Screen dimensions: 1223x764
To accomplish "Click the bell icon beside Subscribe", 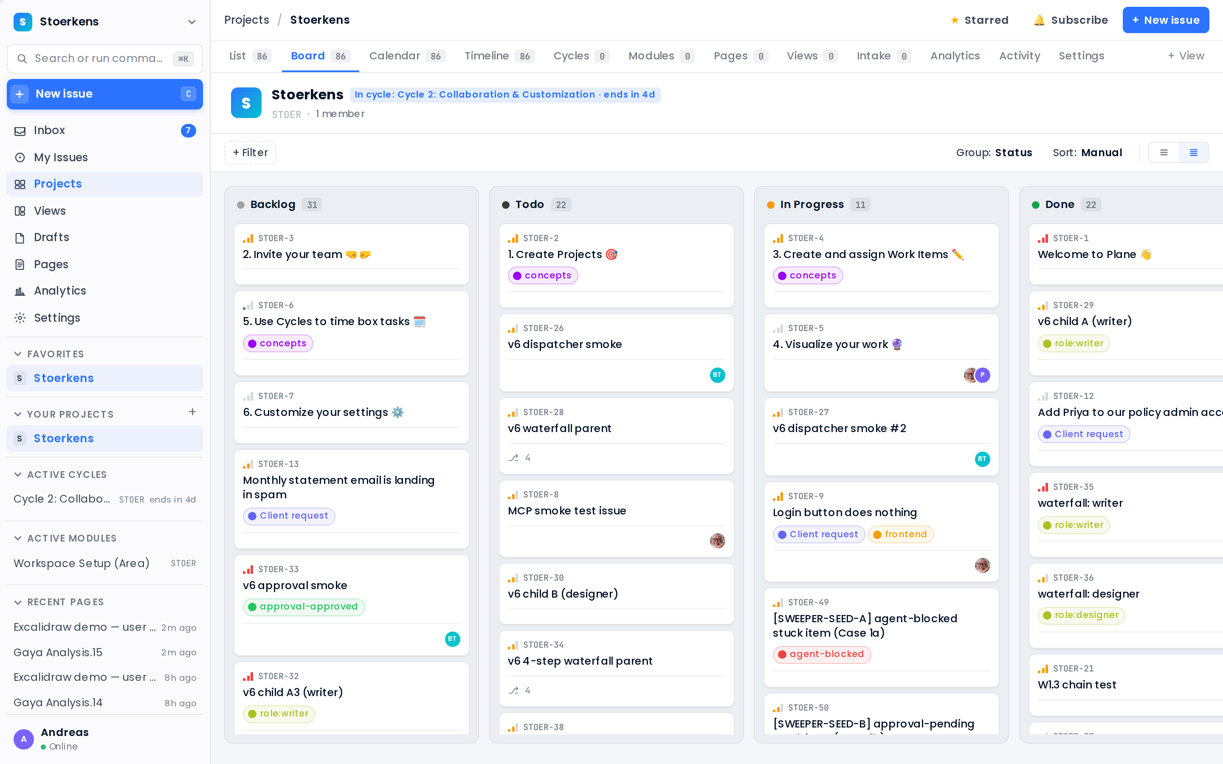I will pyautogui.click(x=1039, y=20).
